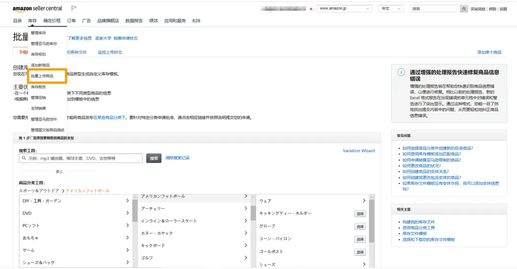Select 管理亚马逊库存 in the dropdown menu
Image resolution: width=517 pixels, height=269 pixels.
coord(44,43)
